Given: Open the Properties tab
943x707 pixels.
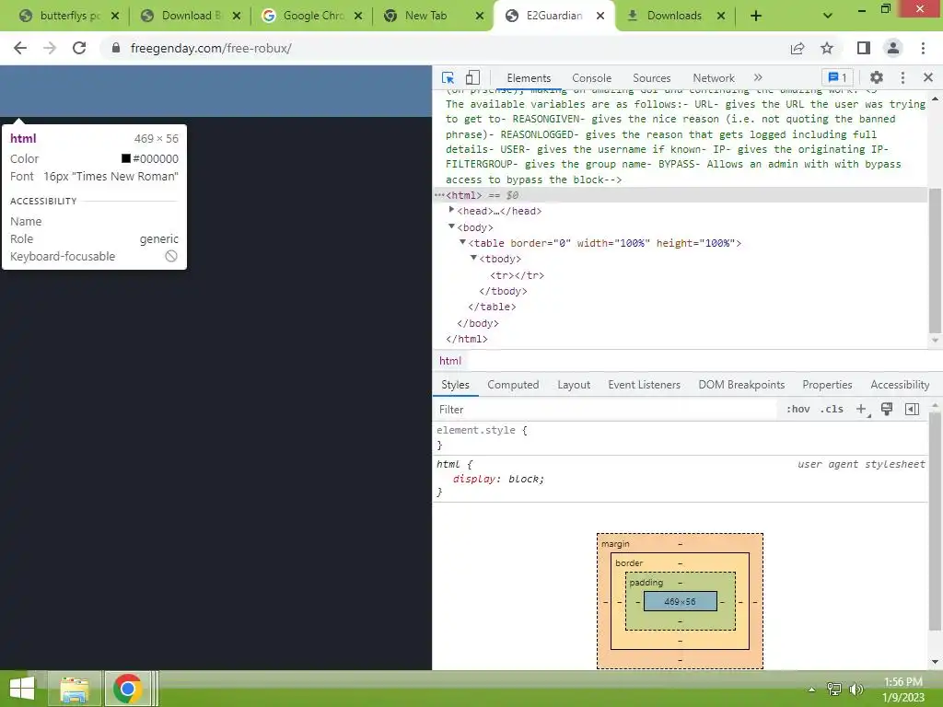Looking at the screenshot, I should pos(826,385).
